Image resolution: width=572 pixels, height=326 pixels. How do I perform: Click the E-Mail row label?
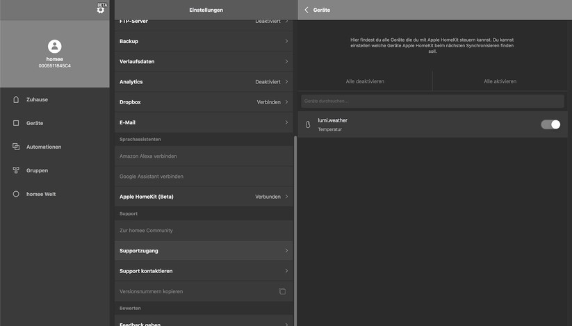click(x=127, y=122)
